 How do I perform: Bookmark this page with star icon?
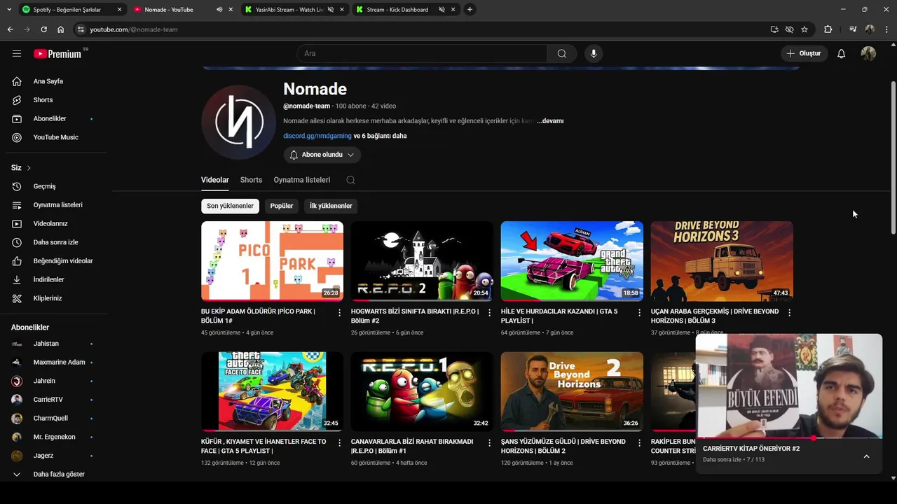tap(804, 29)
